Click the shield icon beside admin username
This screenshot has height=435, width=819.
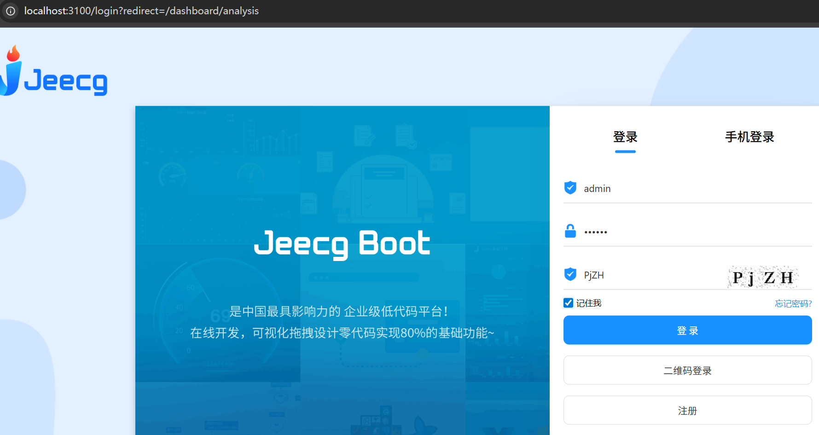pyautogui.click(x=570, y=188)
